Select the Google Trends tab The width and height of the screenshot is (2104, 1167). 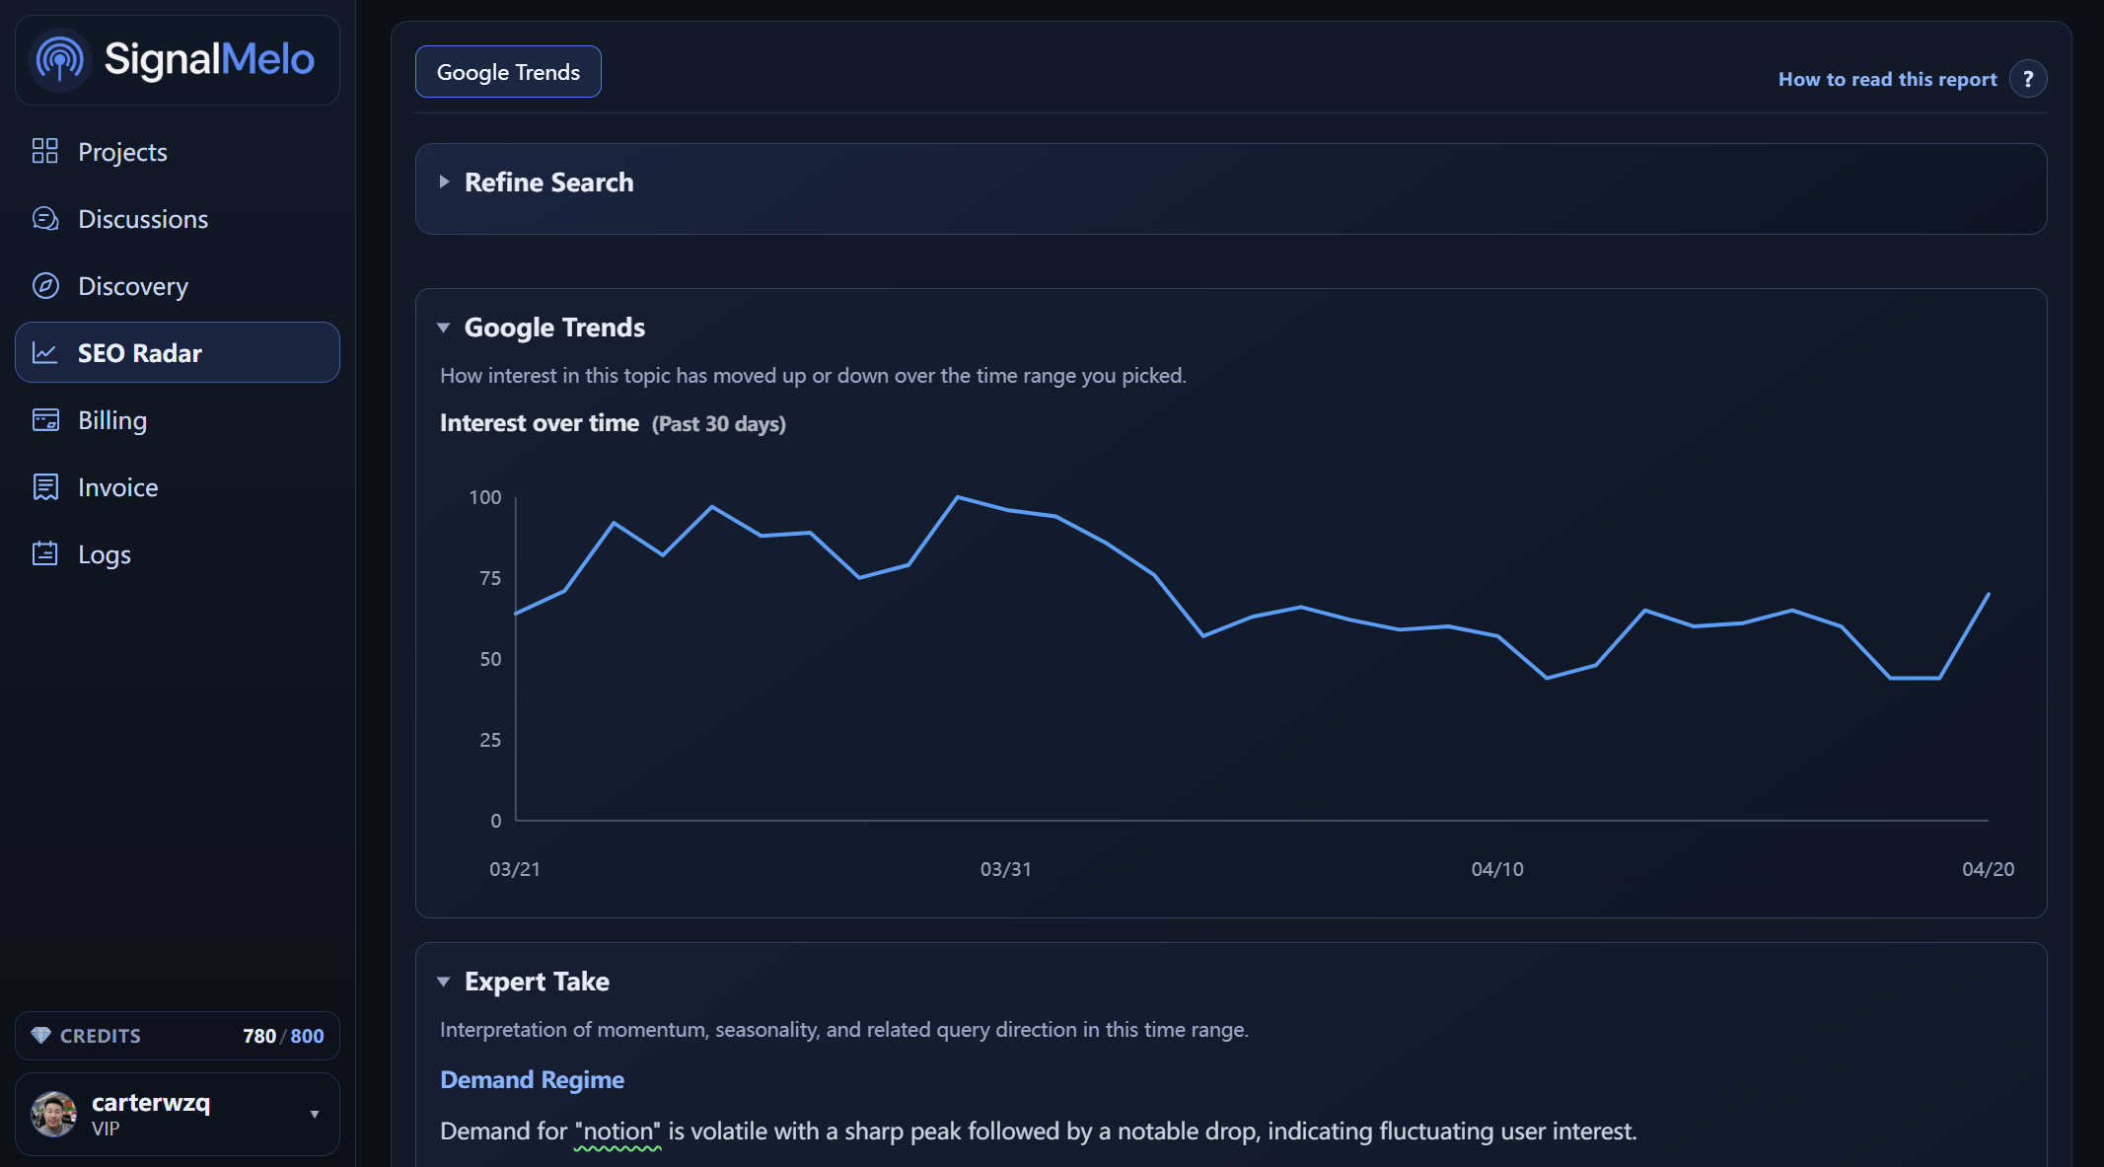click(508, 72)
